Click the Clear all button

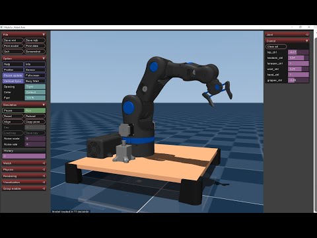tap(276, 46)
